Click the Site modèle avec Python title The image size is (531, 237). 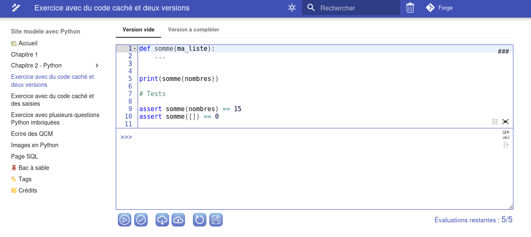[45, 31]
